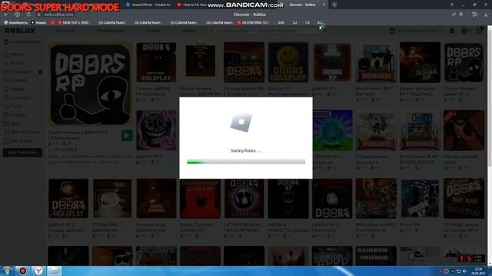Open the Rainbow Friends game thumbnail
The image size is (492, 276).
click(x=376, y=256)
